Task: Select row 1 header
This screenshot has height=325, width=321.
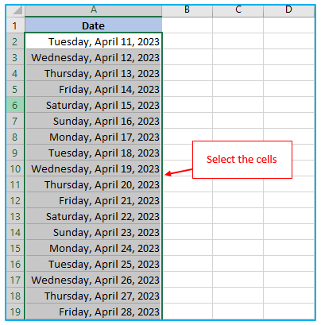Action: (x=15, y=25)
